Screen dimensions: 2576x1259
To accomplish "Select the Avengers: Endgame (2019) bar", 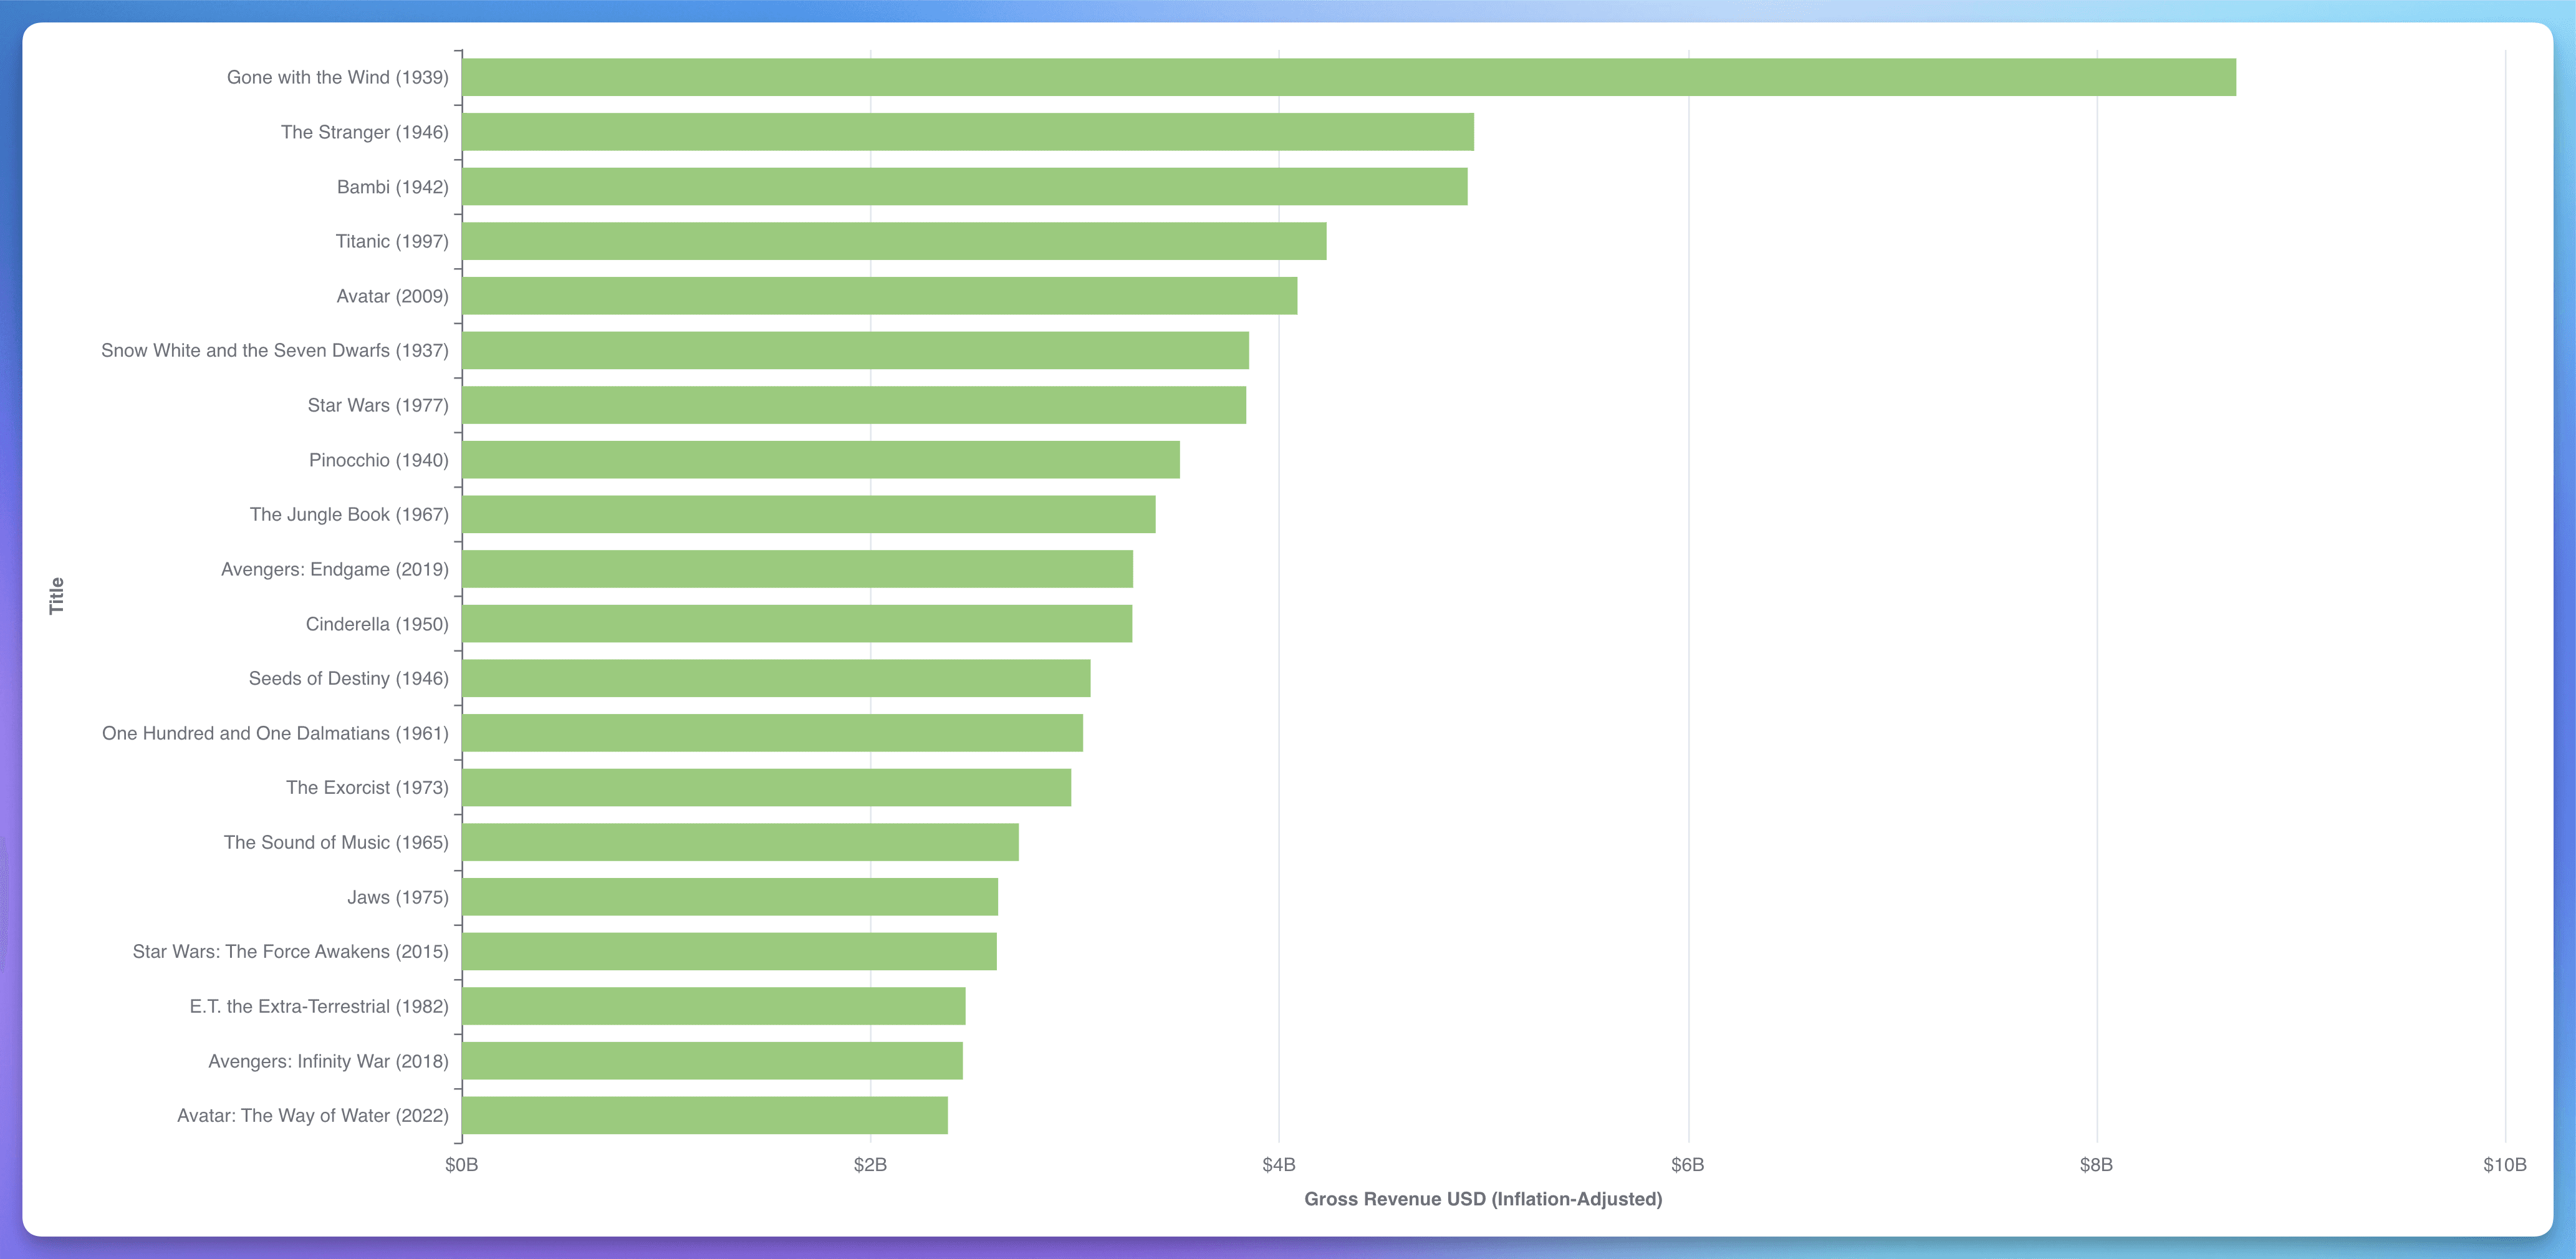I will pyautogui.click(x=797, y=569).
